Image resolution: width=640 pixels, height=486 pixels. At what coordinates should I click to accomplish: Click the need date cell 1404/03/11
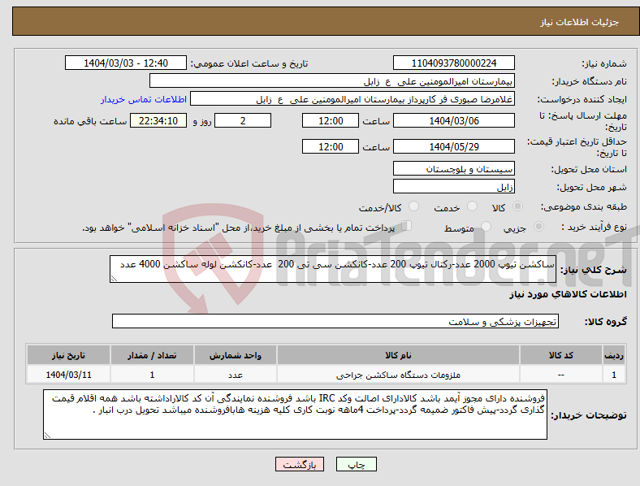point(68,375)
